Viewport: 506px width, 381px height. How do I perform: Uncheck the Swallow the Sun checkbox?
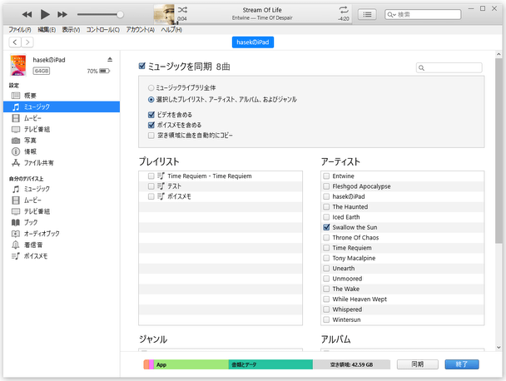326,227
